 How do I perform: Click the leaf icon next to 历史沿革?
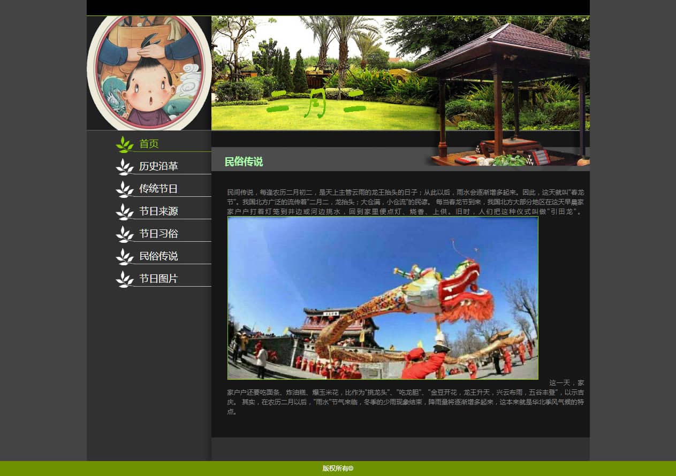[125, 167]
